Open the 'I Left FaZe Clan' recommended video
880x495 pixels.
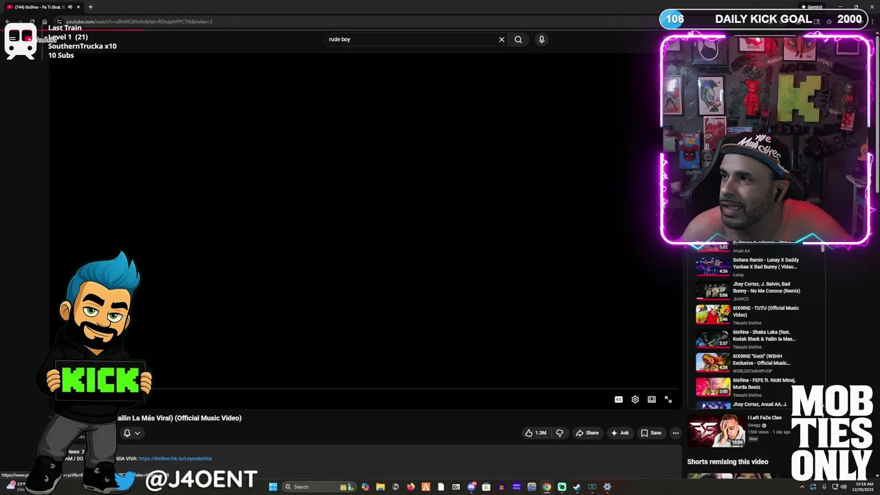pos(739,430)
